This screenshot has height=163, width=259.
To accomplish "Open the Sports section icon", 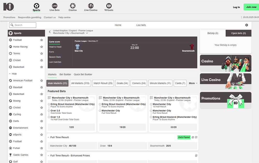I will tap(36, 6).
